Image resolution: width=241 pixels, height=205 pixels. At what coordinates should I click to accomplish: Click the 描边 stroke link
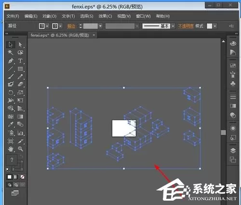[71, 26]
